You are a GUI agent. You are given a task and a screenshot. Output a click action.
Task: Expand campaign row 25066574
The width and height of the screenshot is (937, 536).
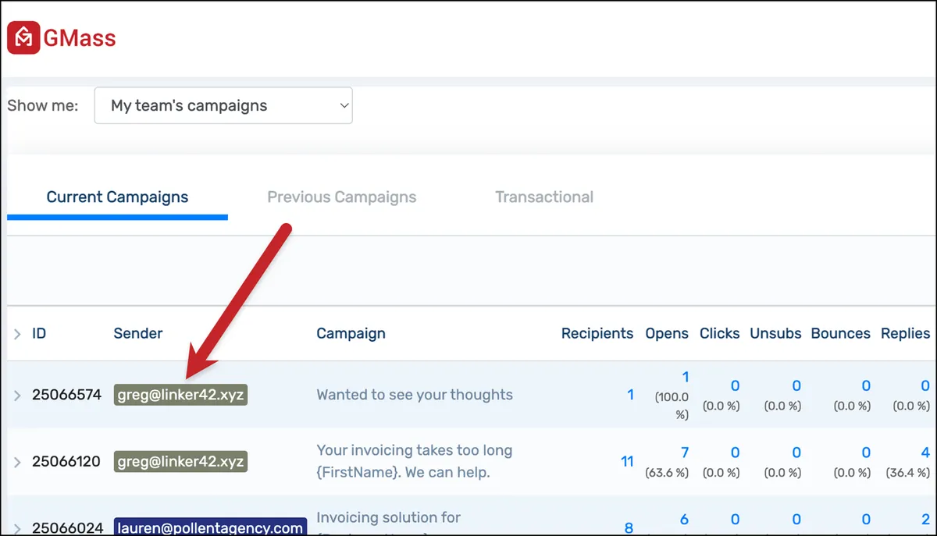(x=17, y=396)
